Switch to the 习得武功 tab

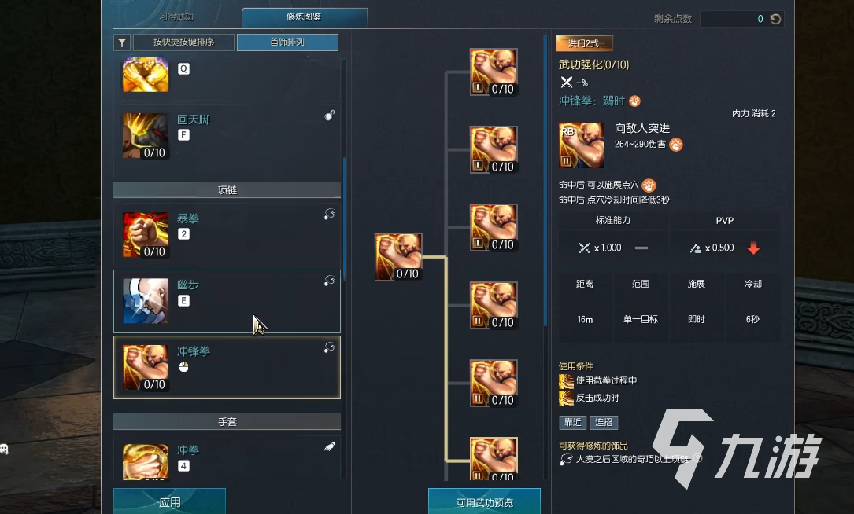pos(176,17)
